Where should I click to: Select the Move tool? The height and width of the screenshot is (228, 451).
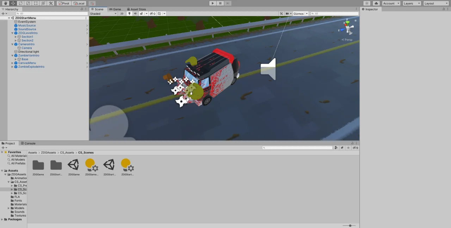coord(13,3)
